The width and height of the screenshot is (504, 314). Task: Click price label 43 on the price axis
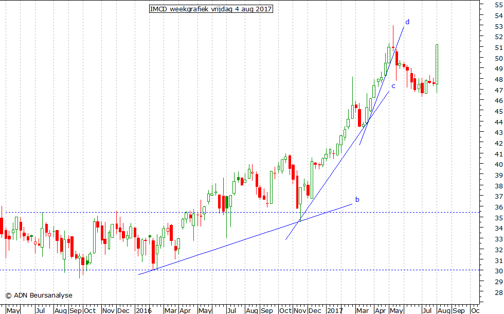point(499,133)
